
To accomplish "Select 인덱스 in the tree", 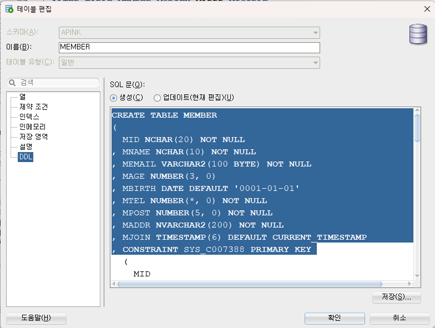I will pyautogui.click(x=29, y=117).
